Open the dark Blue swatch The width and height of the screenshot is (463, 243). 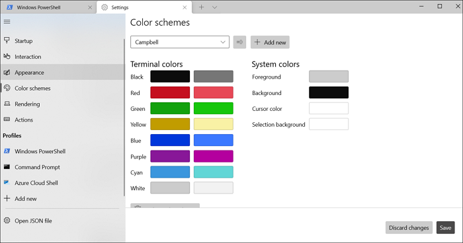pos(170,140)
